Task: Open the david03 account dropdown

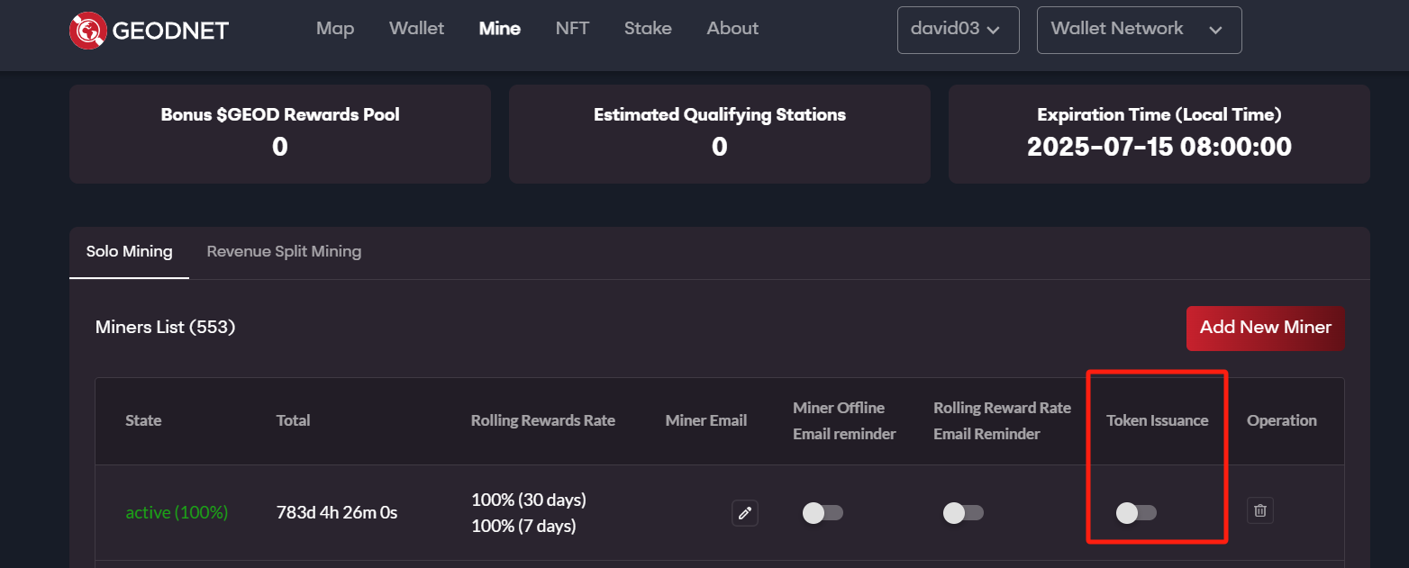Action: [958, 30]
